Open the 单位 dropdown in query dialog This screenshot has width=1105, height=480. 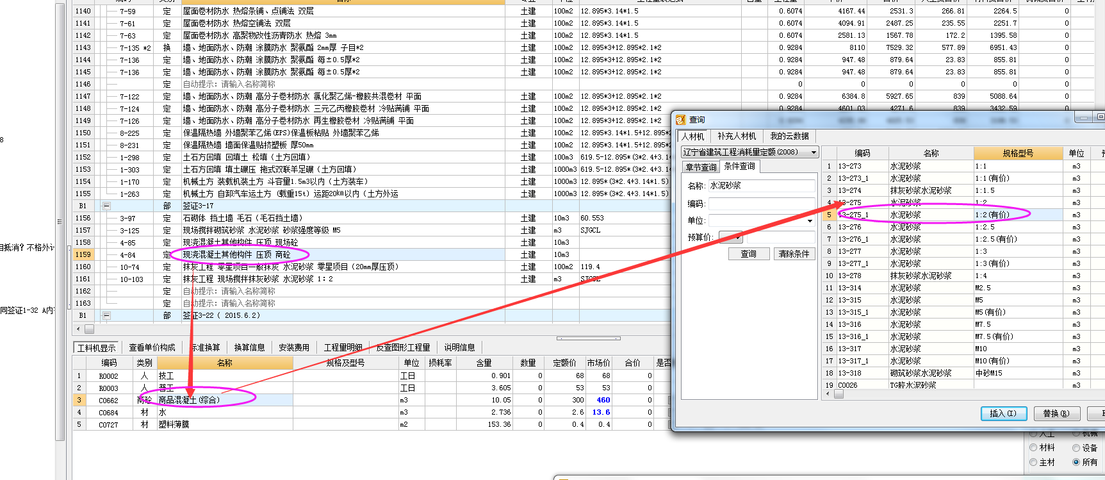810,221
